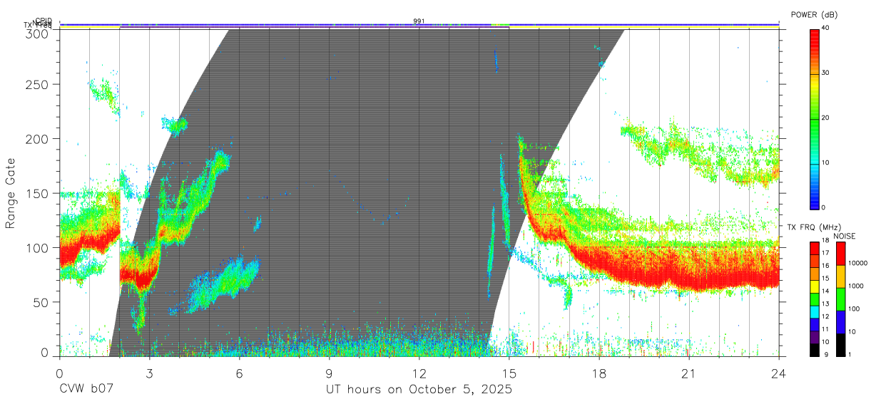The height and width of the screenshot is (404, 876).
Task: Click the x-axis tick label '3'
Action: click(149, 373)
